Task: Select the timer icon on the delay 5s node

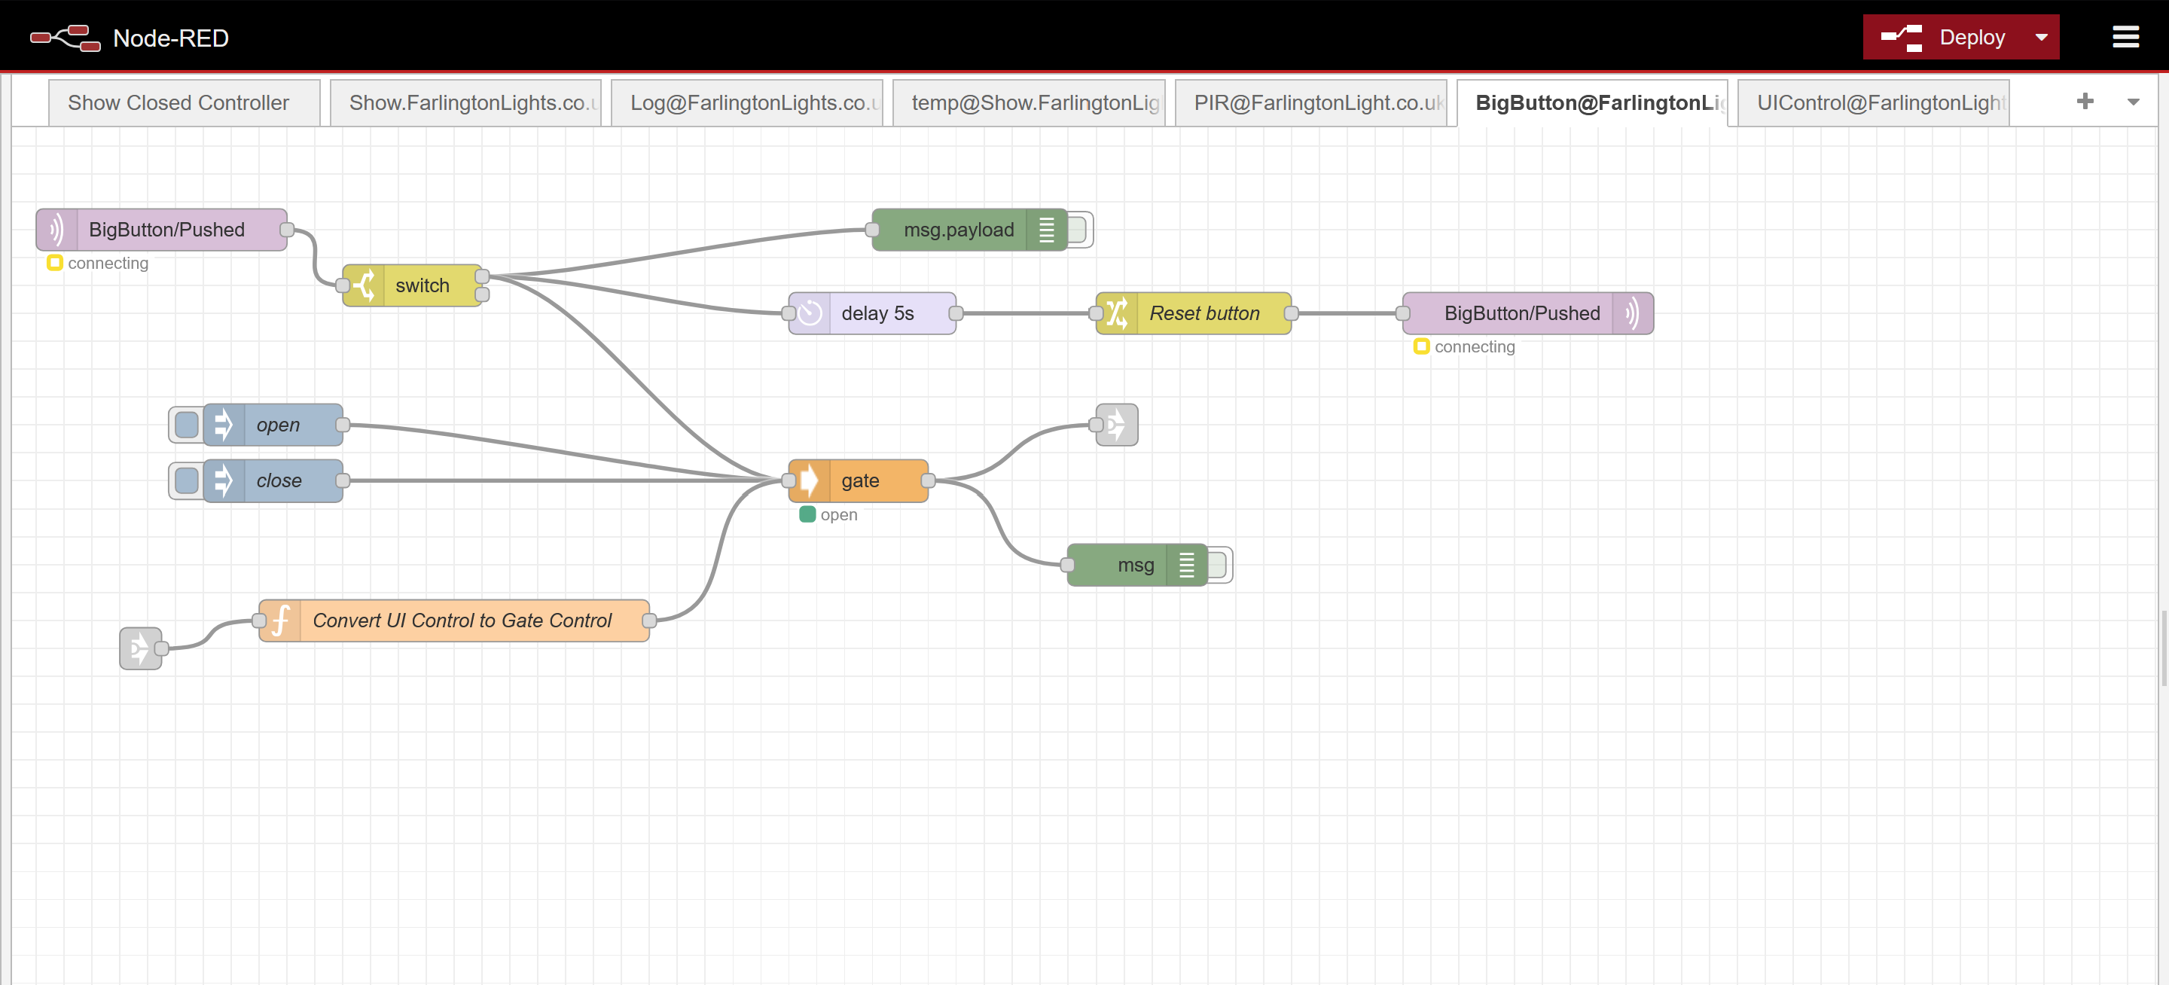Action: [x=810, y=313]
